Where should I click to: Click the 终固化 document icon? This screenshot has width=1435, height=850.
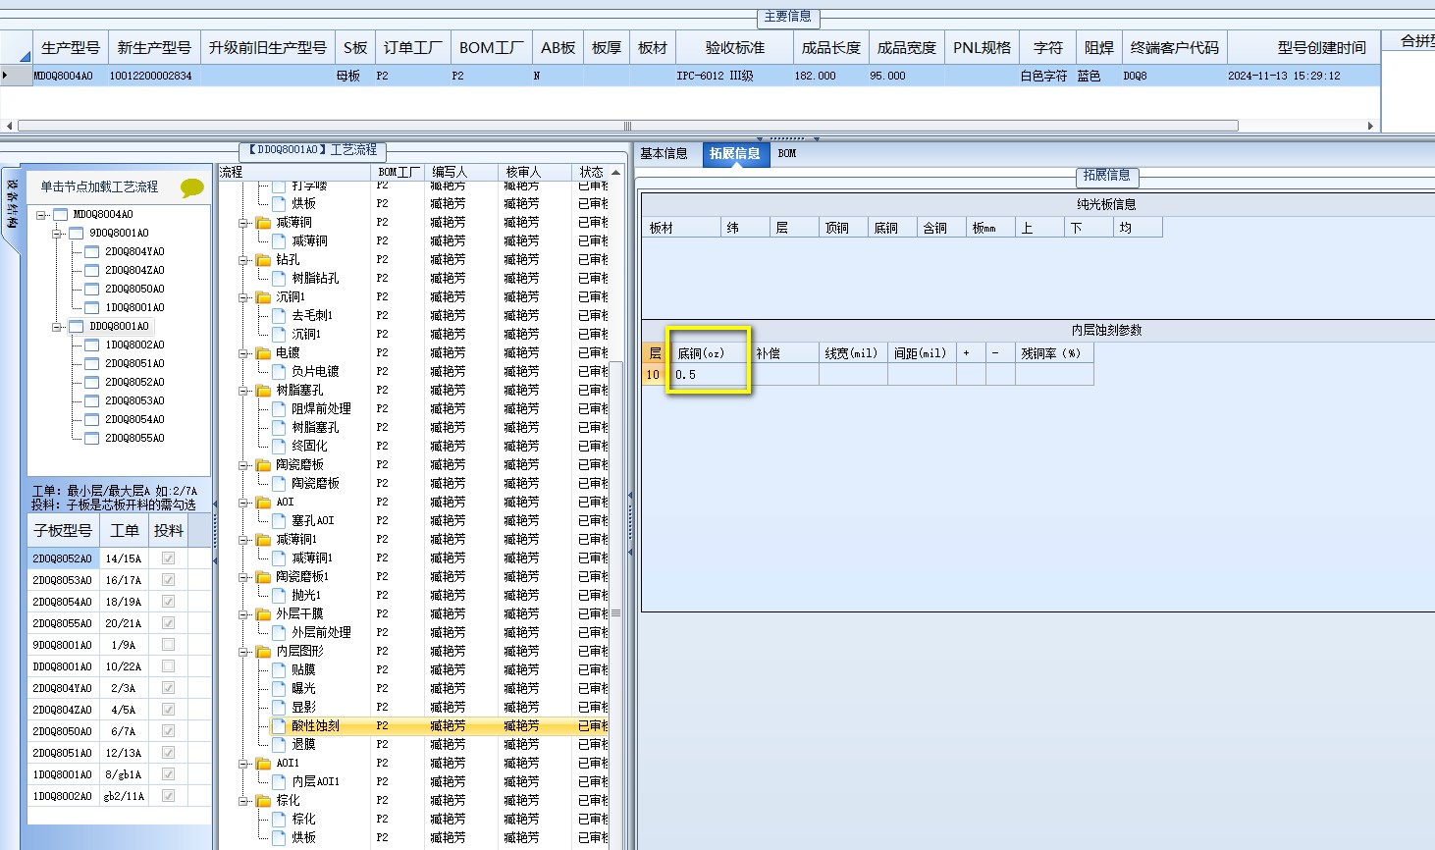click(x=279, y=447)
